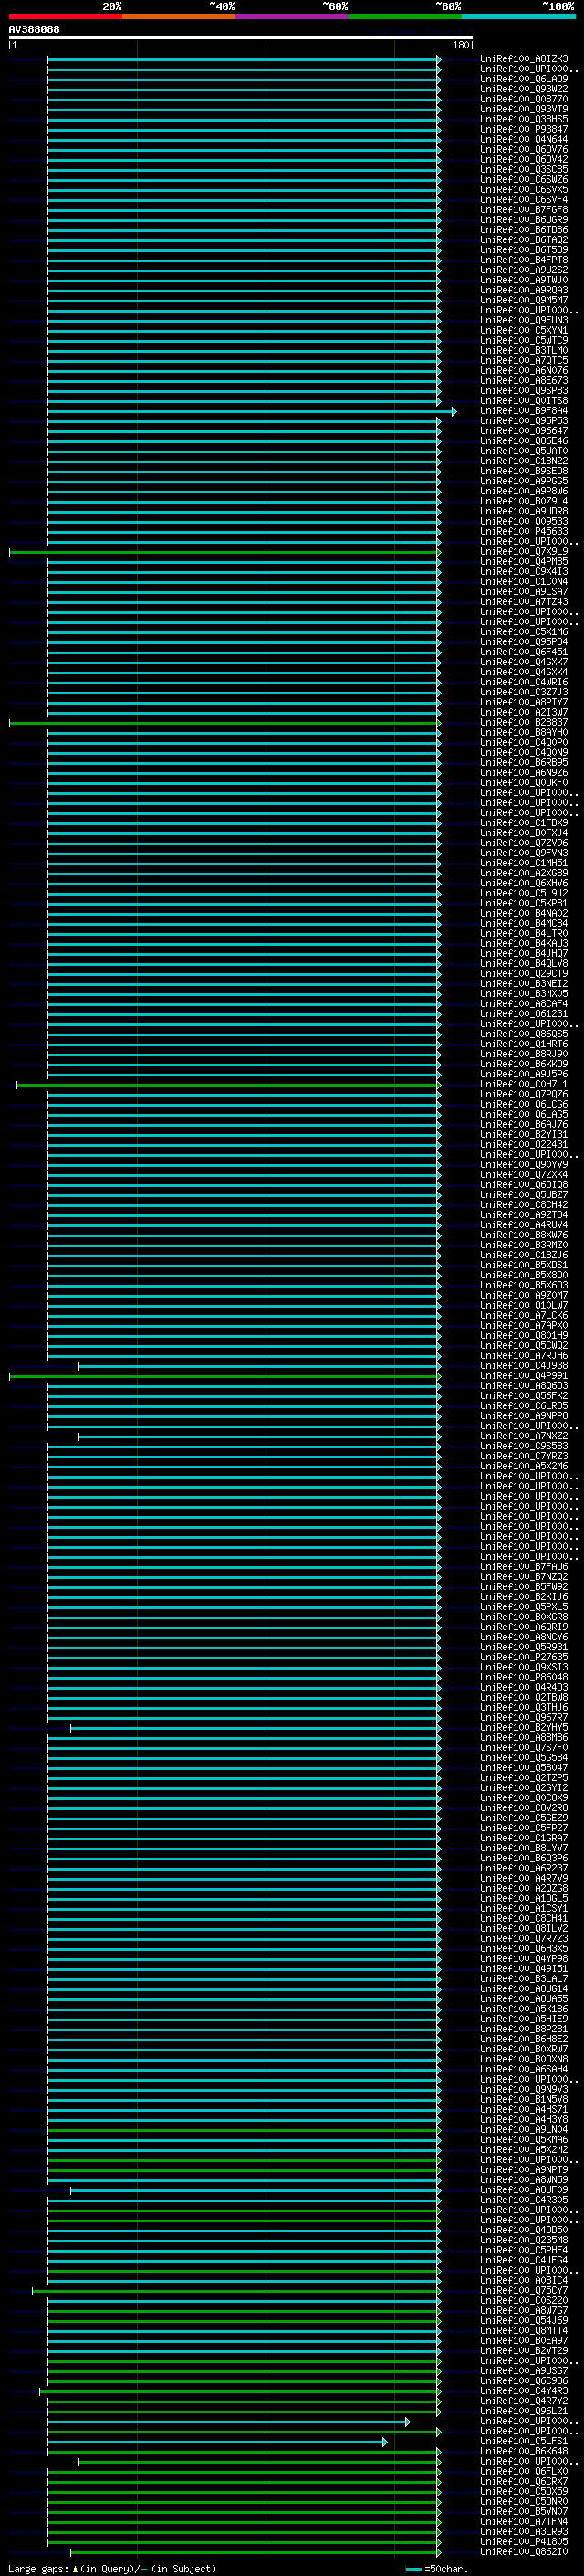Select the UniRef100_P41805 label
This screenshot has height=2576, width=584.
click(x=524, y=2541)
